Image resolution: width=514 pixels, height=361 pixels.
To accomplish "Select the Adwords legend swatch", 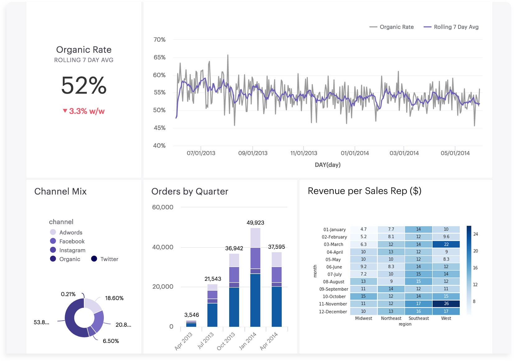I will pos(53,232).
